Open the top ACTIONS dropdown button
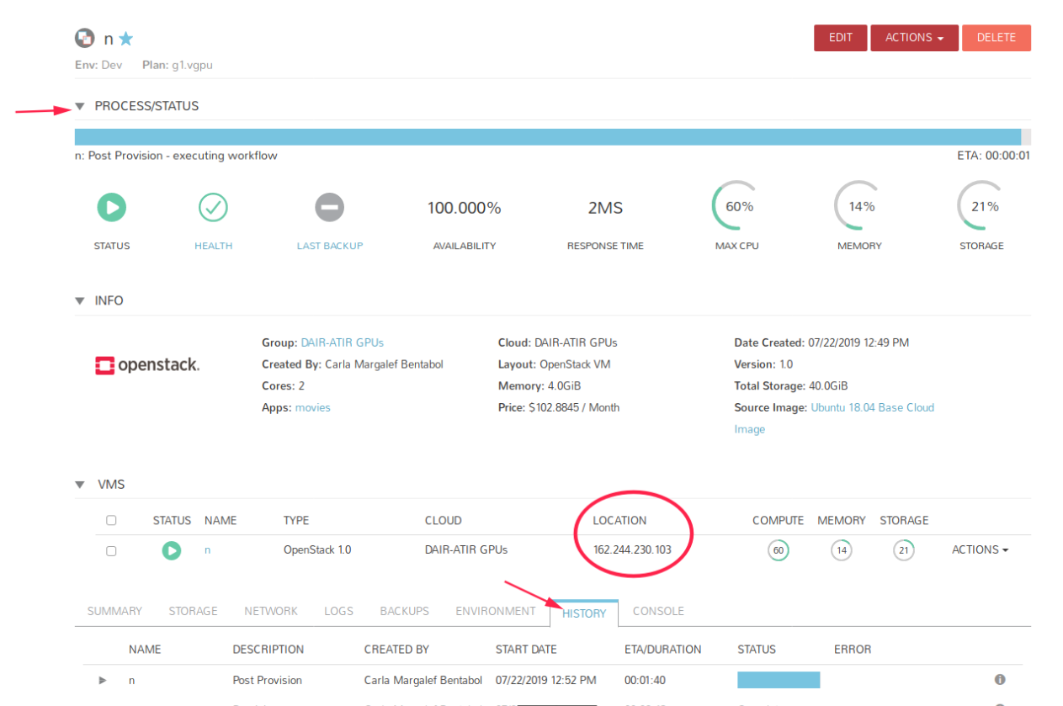 coord(914,38)
